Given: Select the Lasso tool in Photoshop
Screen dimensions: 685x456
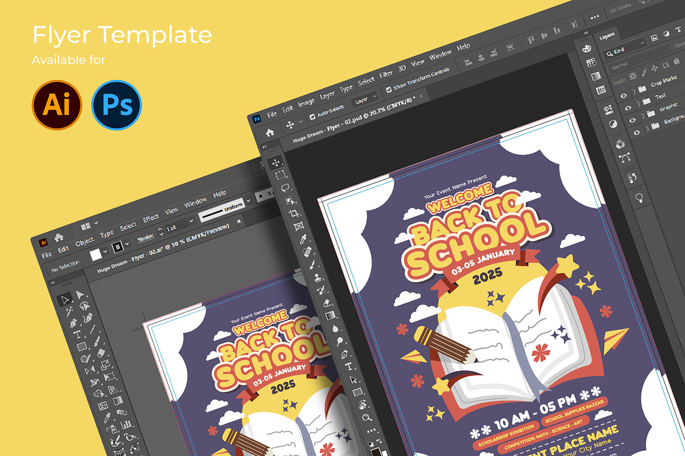Looking at the screenshot, I should [x=287, y=188].
